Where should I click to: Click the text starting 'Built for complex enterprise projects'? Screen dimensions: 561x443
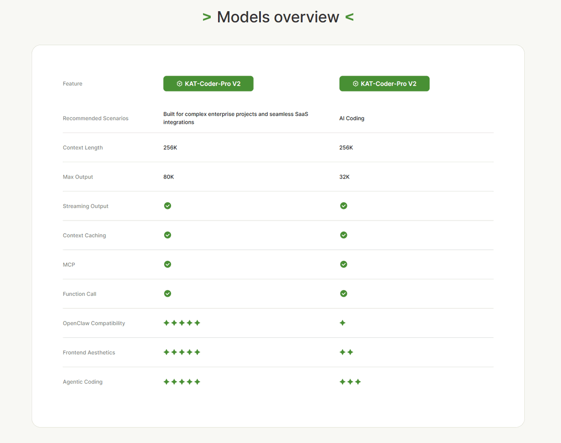pyautogui.click(x=236, y=118)
